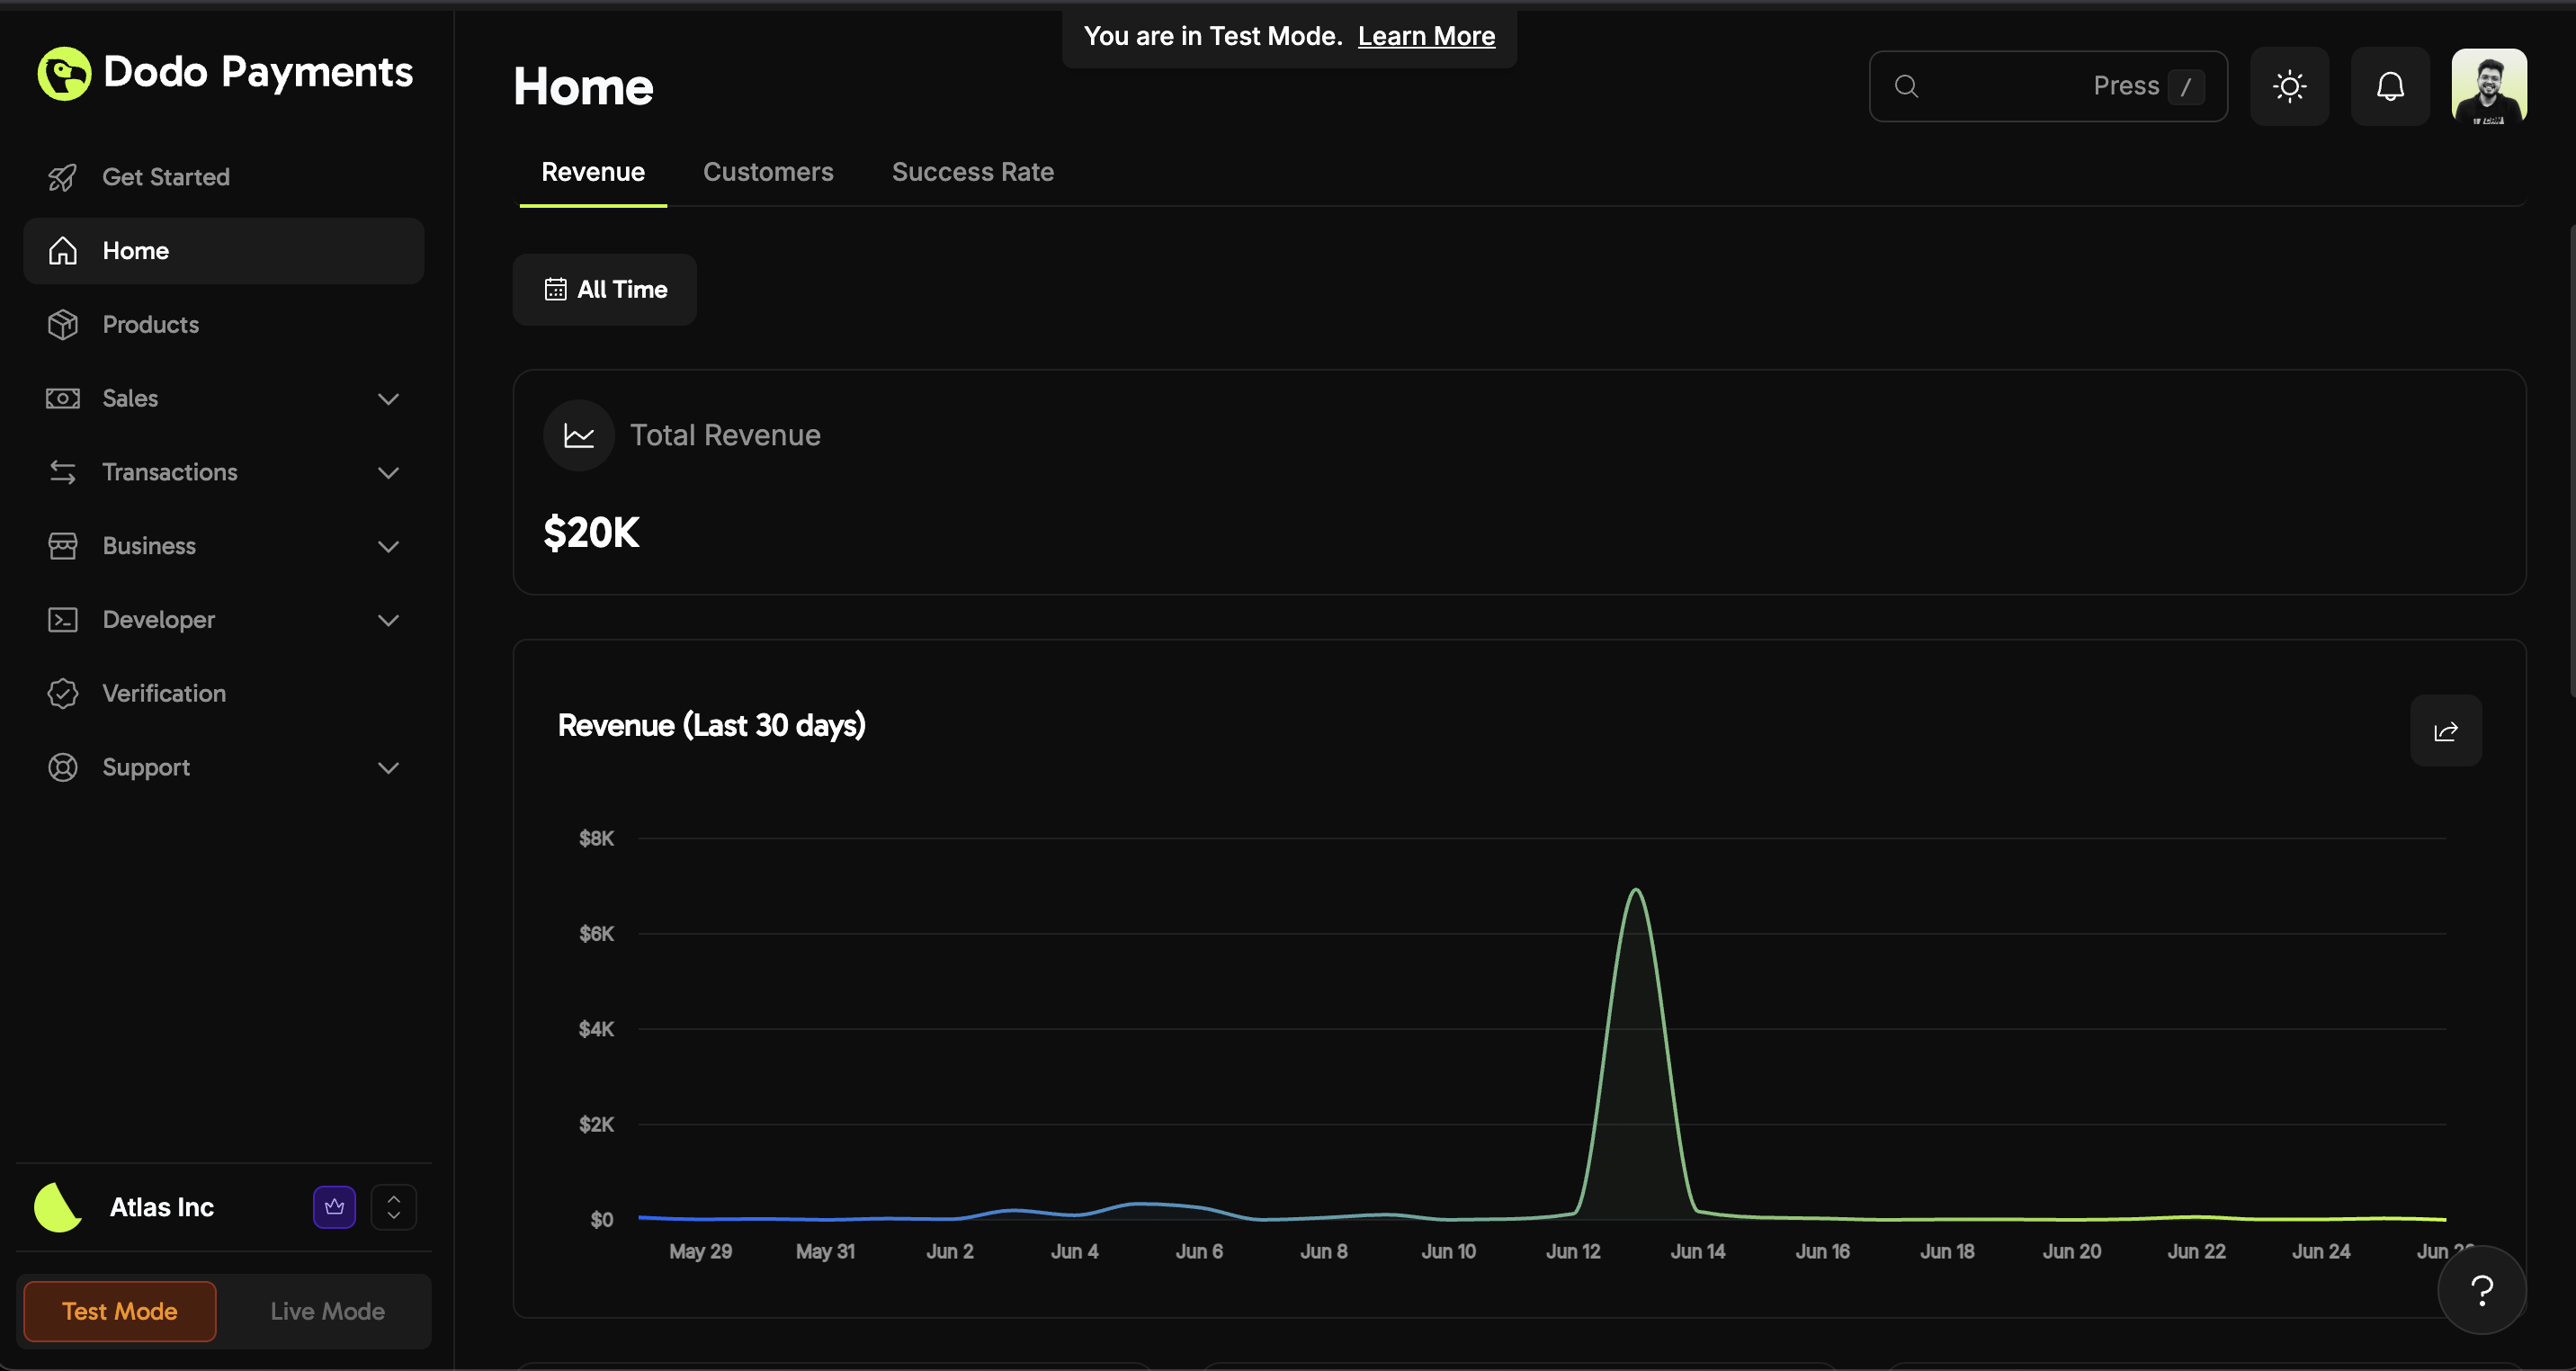Click the purple crown badge next to Atlas Inc
Image resolution: width=2576 pixels, height=1371 pixels.
click(x=334, y=1207)
